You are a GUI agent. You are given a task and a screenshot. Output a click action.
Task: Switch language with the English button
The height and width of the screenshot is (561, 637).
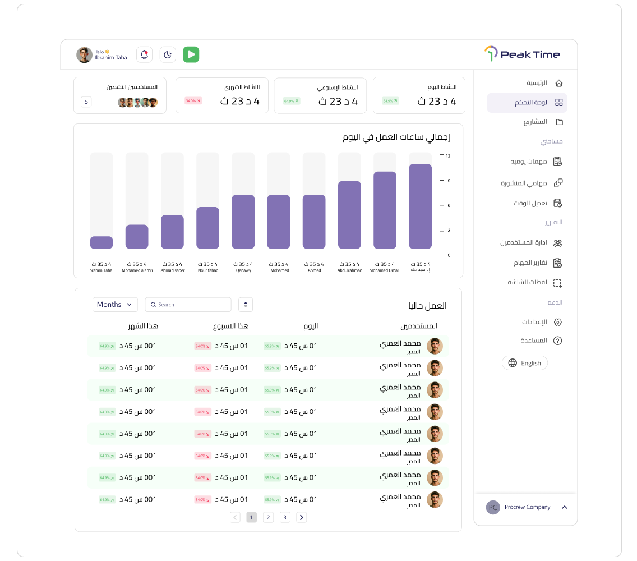coord(525,363)
